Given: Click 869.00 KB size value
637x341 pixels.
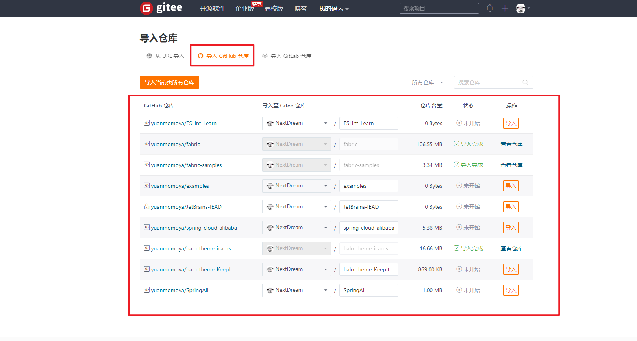Looking at the screenshot, I should pos(430,269).
